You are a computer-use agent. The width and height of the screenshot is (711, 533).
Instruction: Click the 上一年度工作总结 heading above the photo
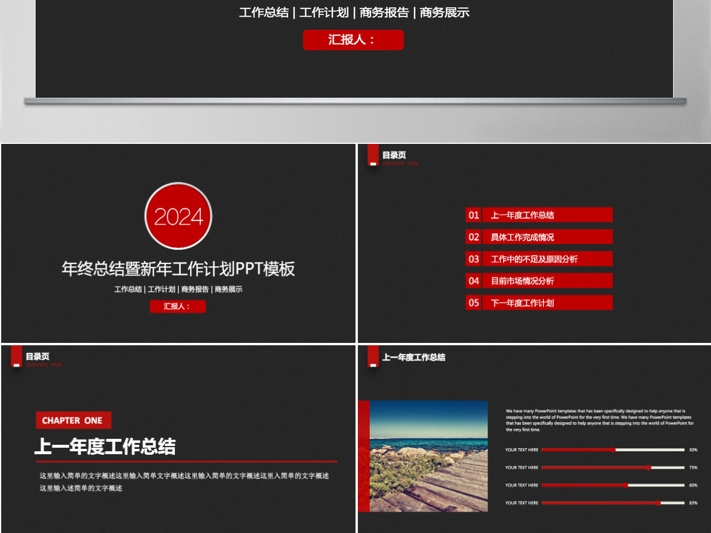(x=414, y=357)
